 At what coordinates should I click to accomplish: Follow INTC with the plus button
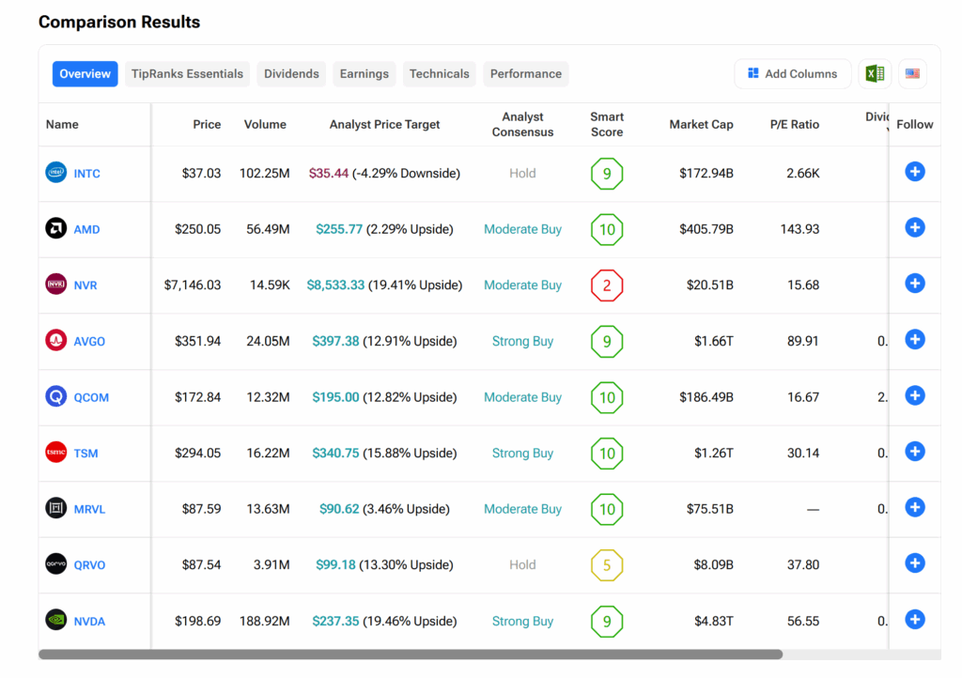915,172
